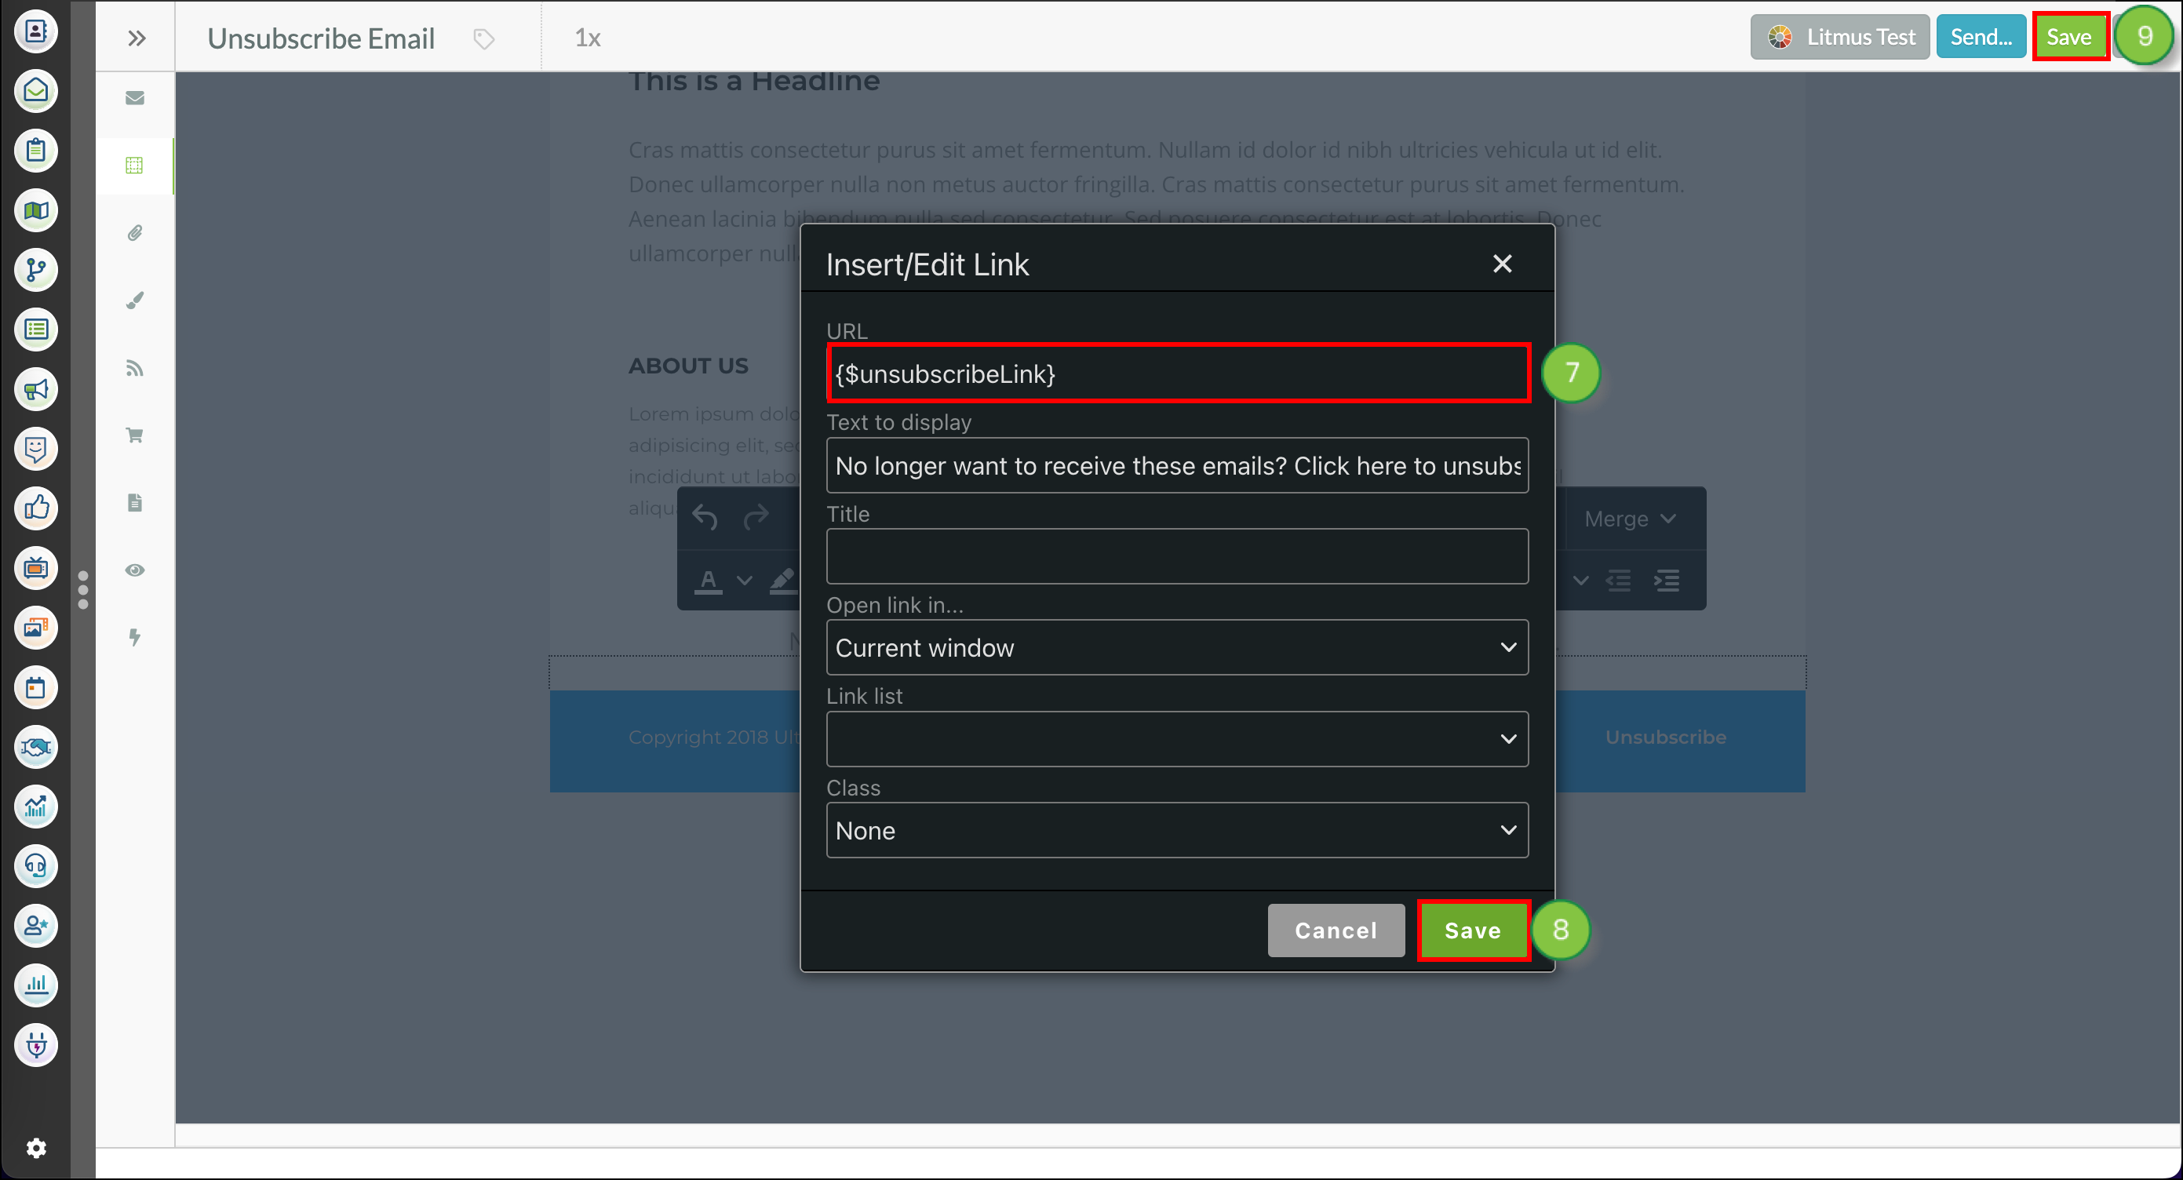
Task: Click the Unsubscribe Email title
Action: pos(321,39)
